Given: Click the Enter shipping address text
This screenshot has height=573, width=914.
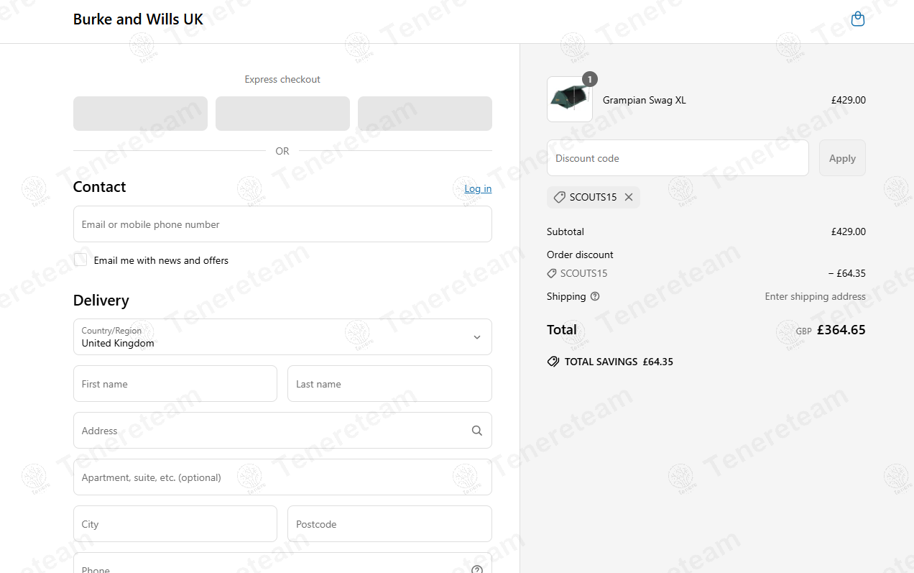Looking at the screenshot, I should (815, 296).
